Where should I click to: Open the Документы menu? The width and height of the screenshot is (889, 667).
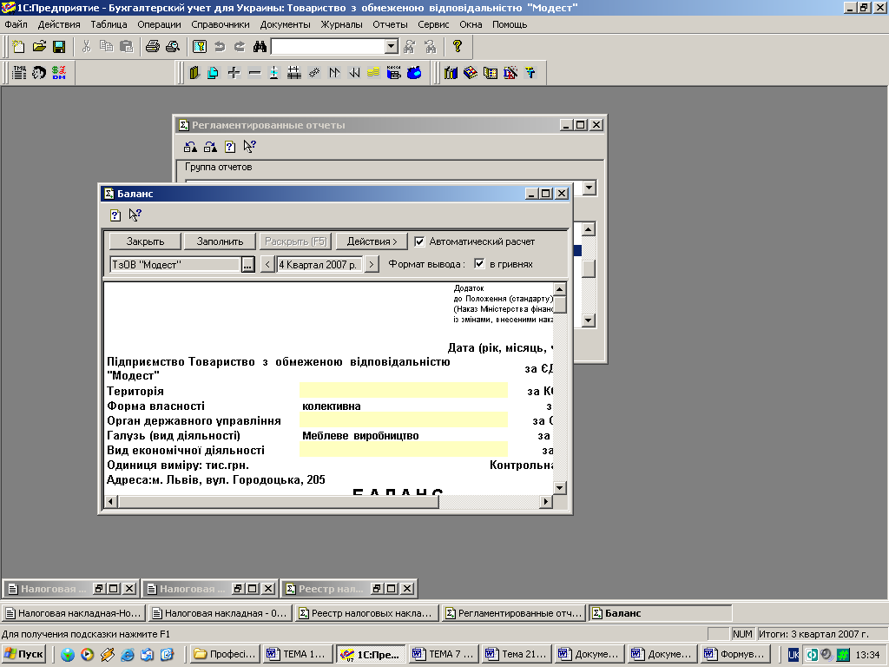[285, 24]
